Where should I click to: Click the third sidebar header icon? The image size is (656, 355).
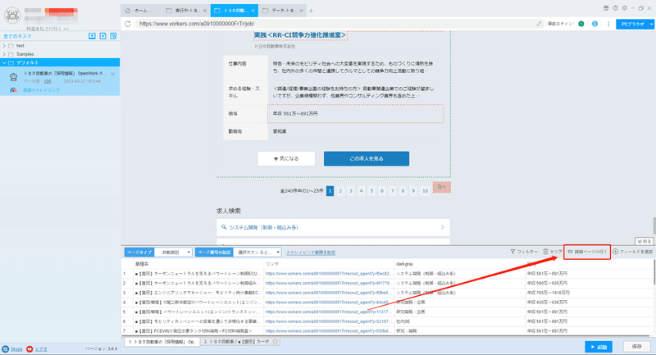113,36
